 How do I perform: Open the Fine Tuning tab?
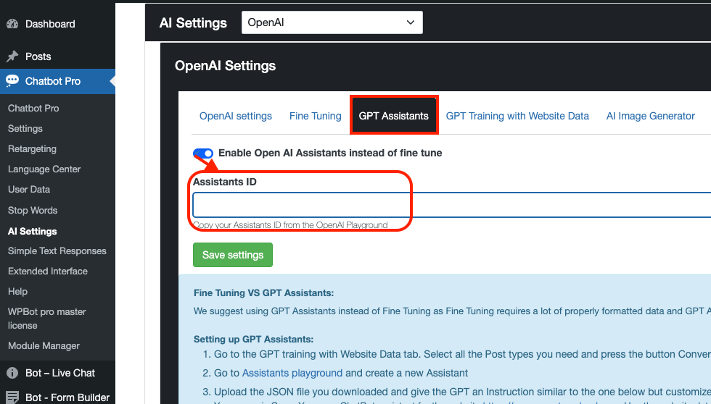point(315,116)
